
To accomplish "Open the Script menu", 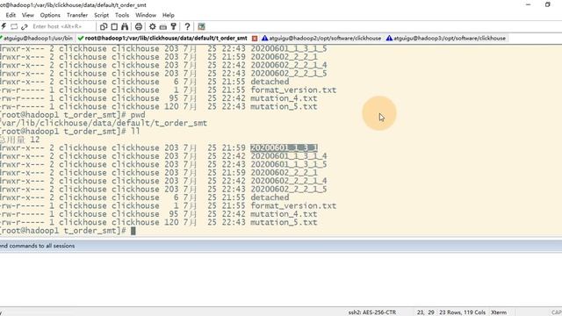I will point(102,15).
